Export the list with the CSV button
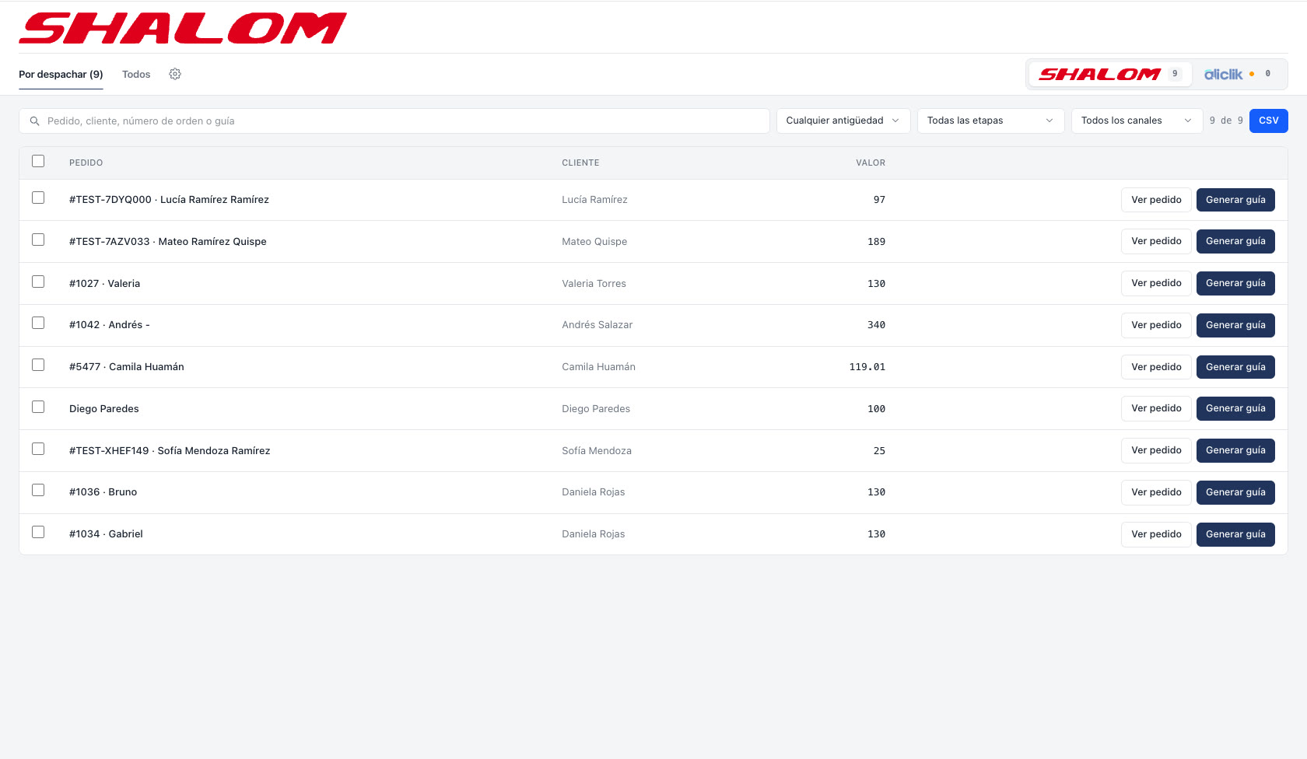Image resolution: width=1307 pixels, height=759 pixels. (1268, 121)
